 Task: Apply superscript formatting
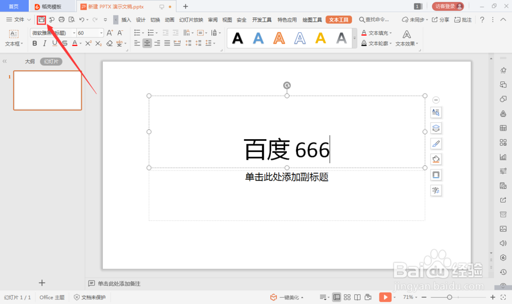(88, 44)
